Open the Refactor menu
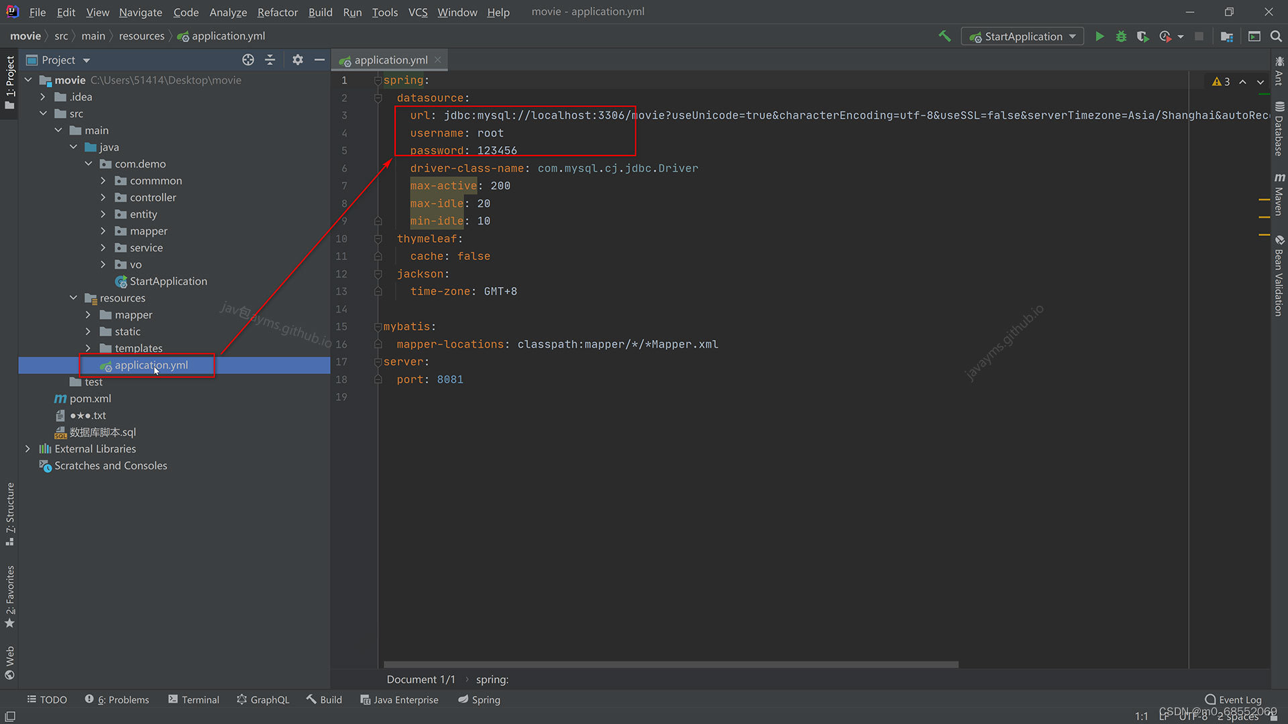This screenshot has width=1288, height=724. click(277, 12)
